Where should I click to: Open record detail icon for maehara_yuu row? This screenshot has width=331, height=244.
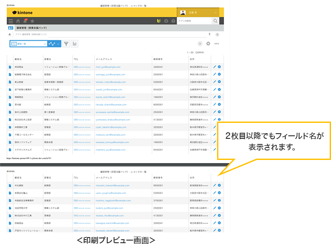coord(10,150)
